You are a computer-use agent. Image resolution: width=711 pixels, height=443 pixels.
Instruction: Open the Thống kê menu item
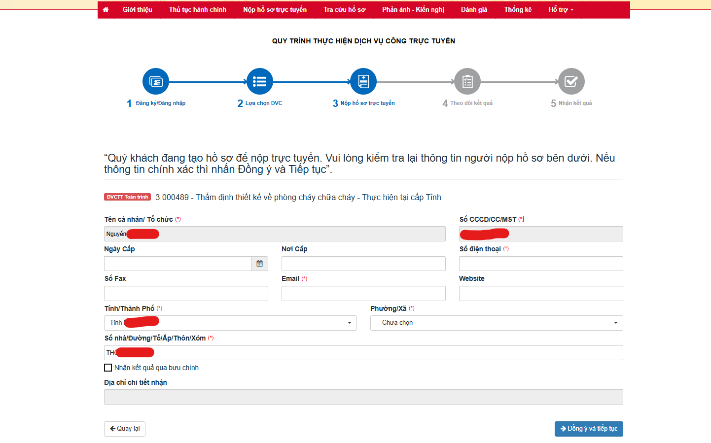pyautogui.click(x=518, y=9)
